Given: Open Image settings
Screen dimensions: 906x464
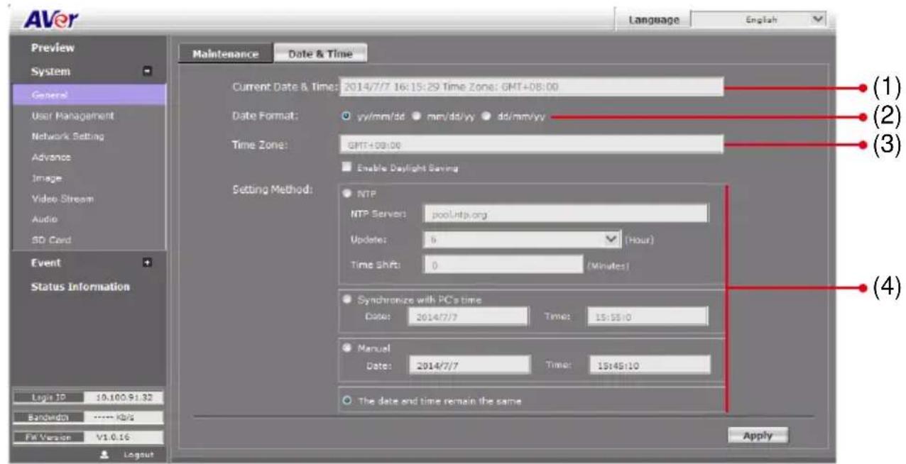Looking at the screenshot, I should (46, 177).
